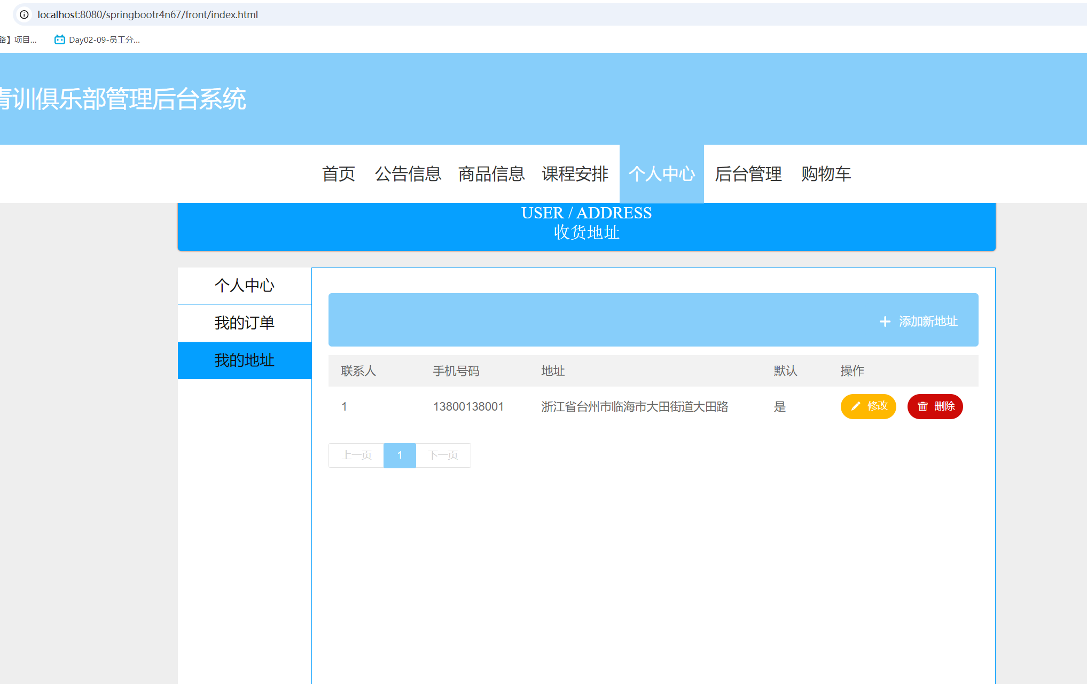The image size is (1087, 684).
Task: Open 我的订单 in the sidebar
Action: click(245, 323)
